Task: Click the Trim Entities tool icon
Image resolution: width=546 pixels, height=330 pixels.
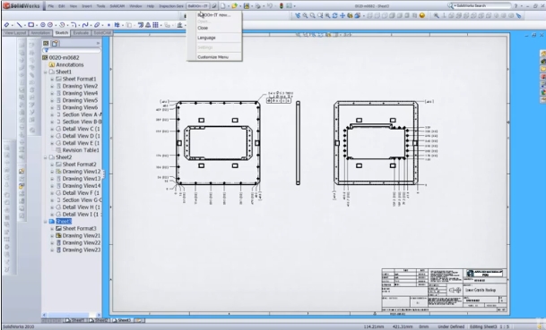Action: pos(117,25)
